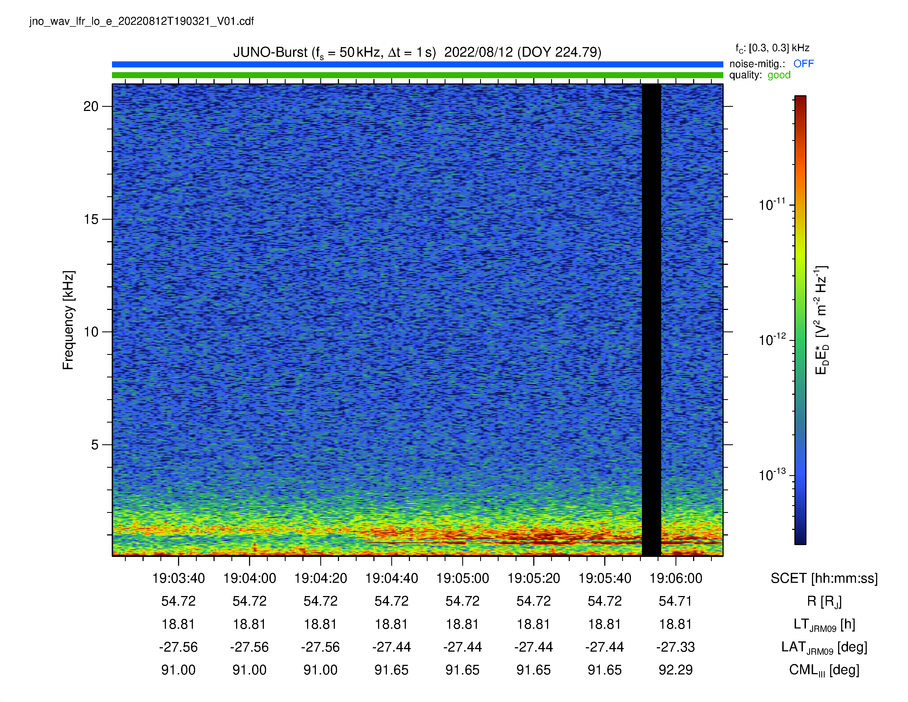The height and width of the screenshot is (702, 908).
Task: Click the SCET [hh:mm:ss] row label
Action: click(824, 578)
